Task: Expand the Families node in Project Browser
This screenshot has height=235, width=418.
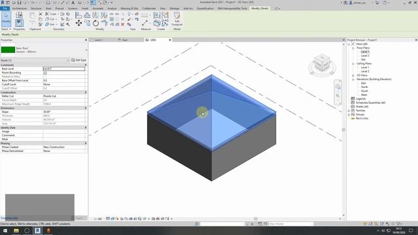Action: (x=349, y=110)
